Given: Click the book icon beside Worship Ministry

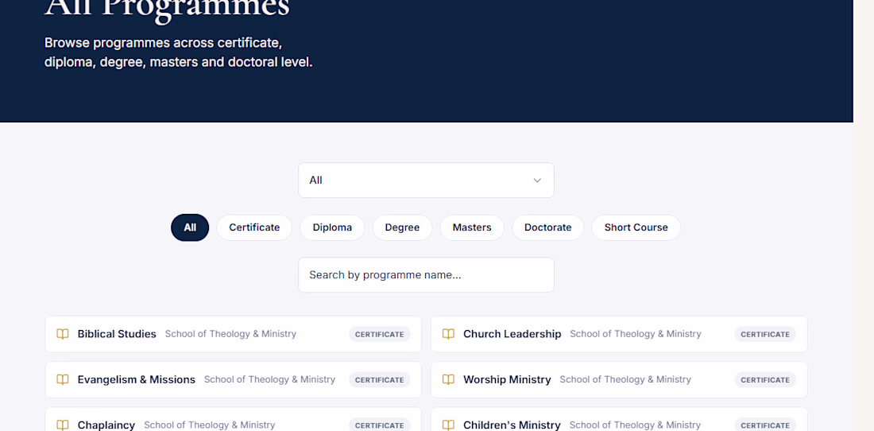Looking at the screenshot, I should pyautogui.click(x=448, y=379).
